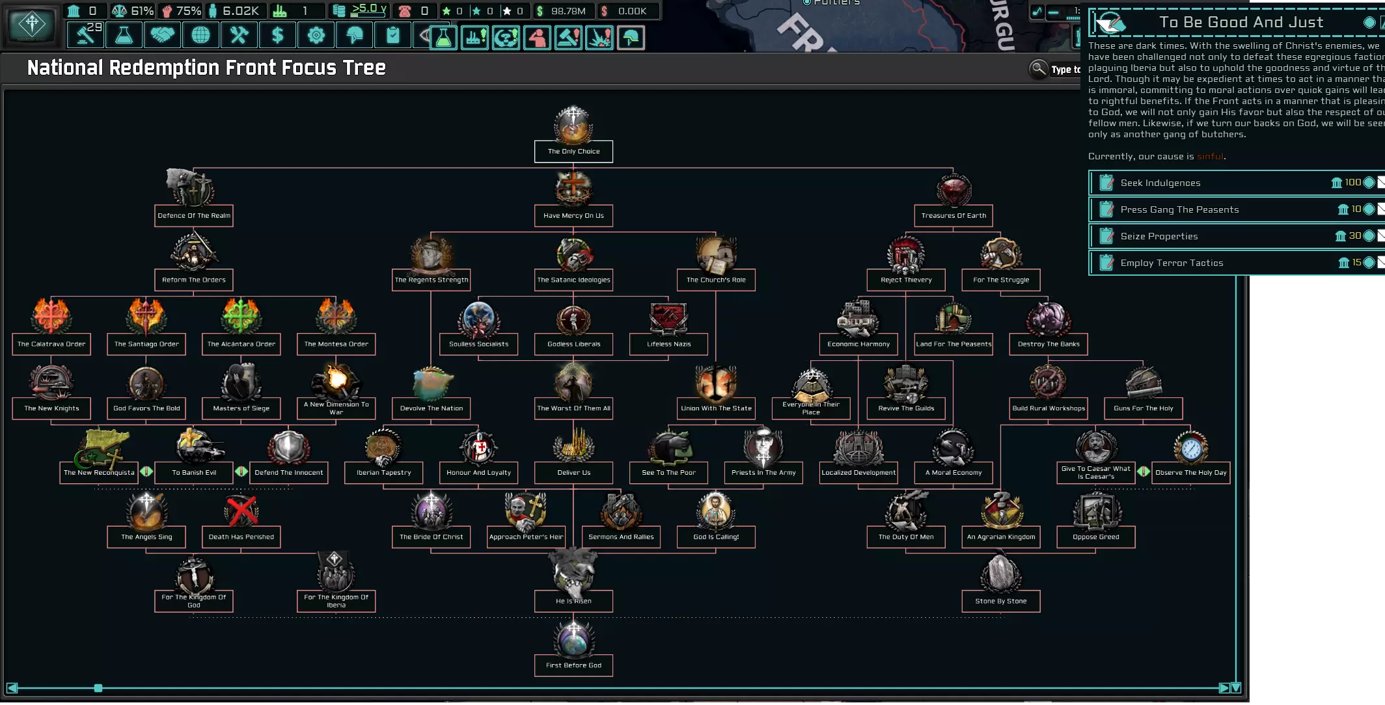Screen dimensions: 1385x705
Task: Click the horizontal scrollbar thumb
Action: [x=98, y=688]
